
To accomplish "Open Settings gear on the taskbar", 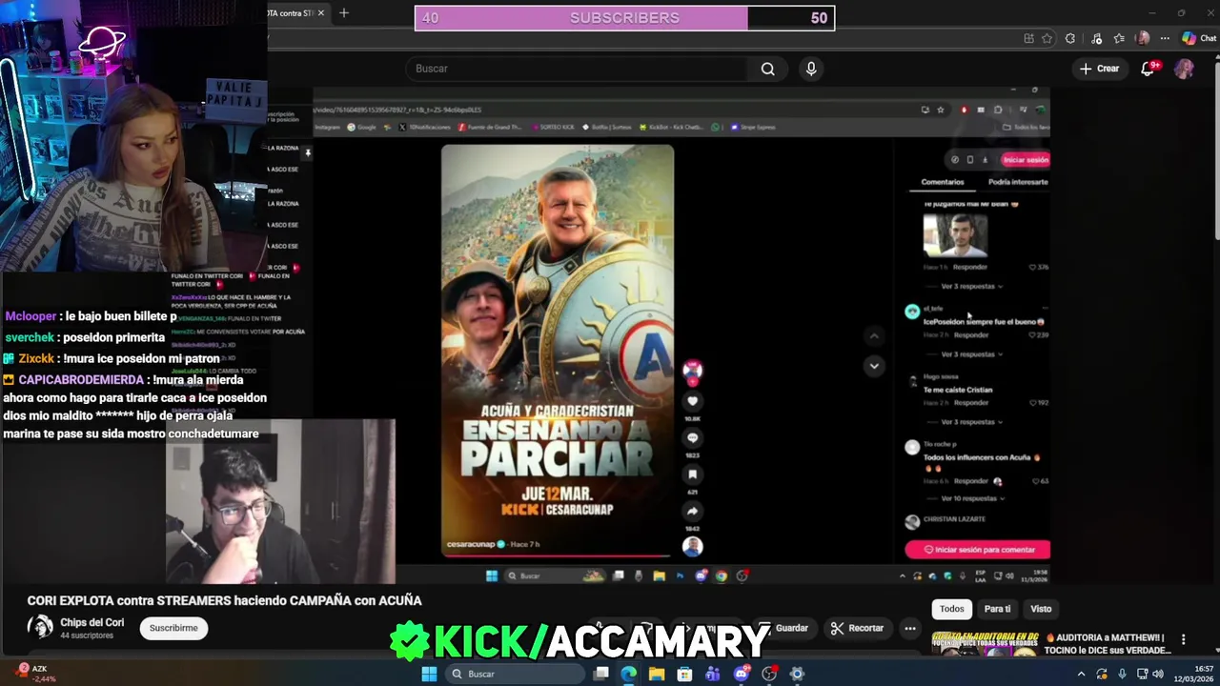I will [797, 674].
